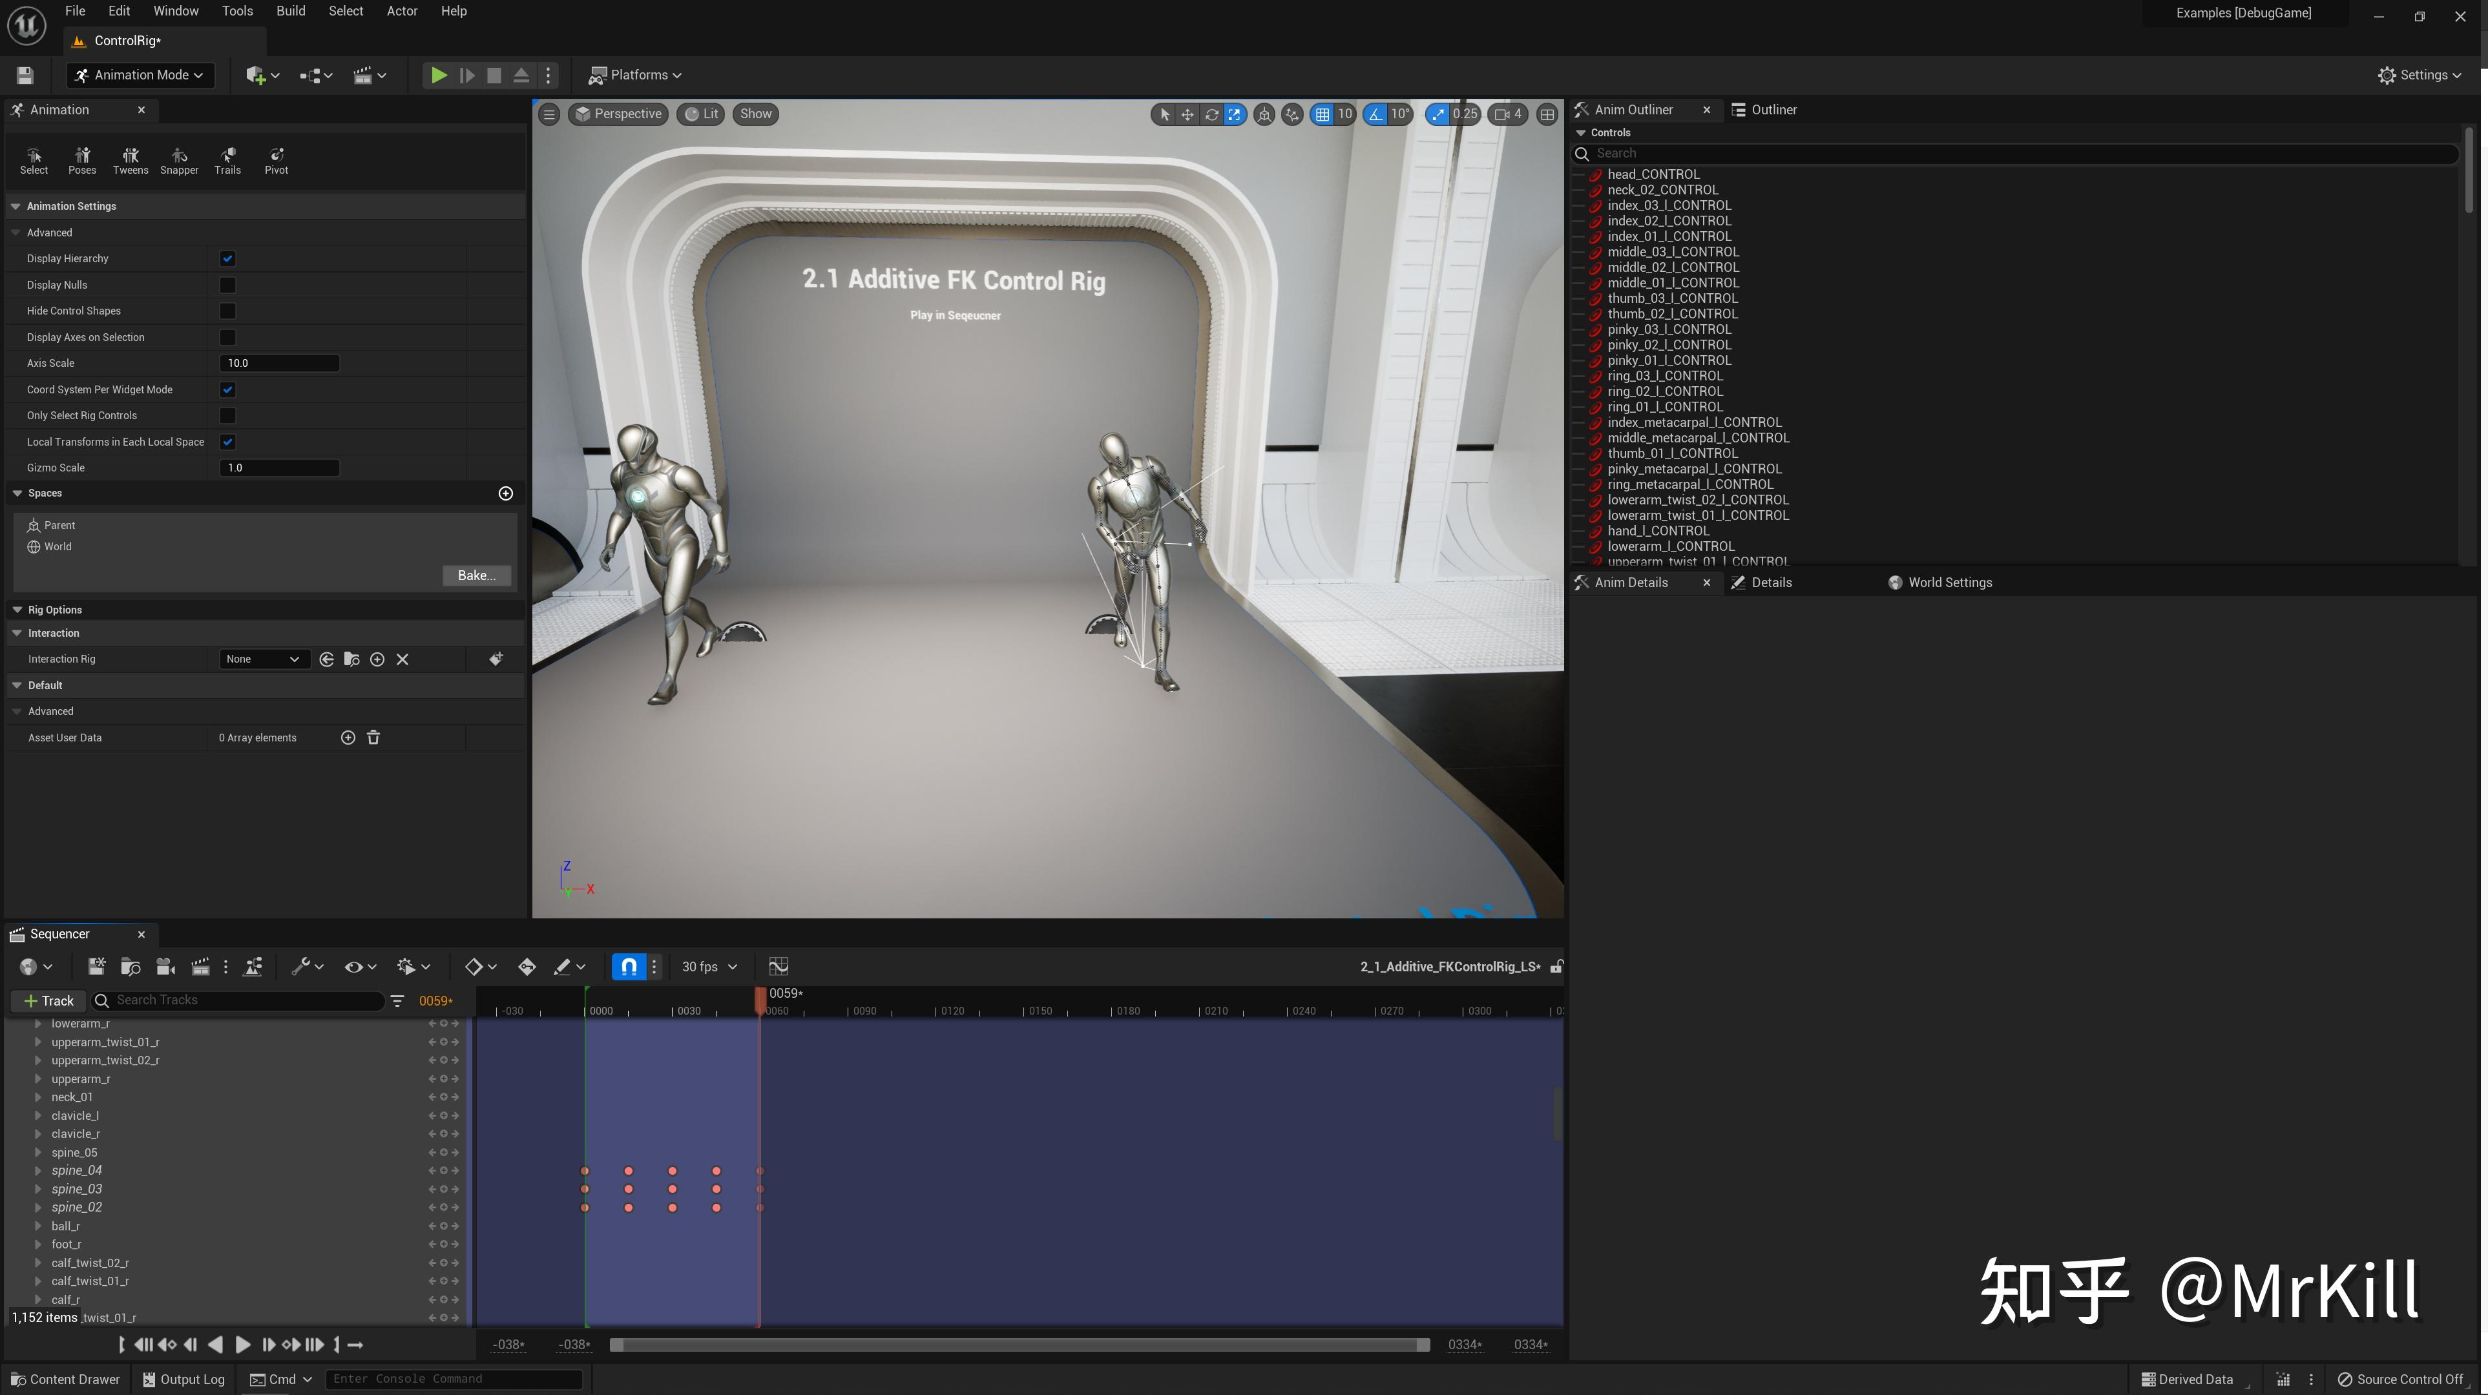Screen dimensions: 2488x1395
Task: Click the Bake... button
Action: click(x=476, y=575)
